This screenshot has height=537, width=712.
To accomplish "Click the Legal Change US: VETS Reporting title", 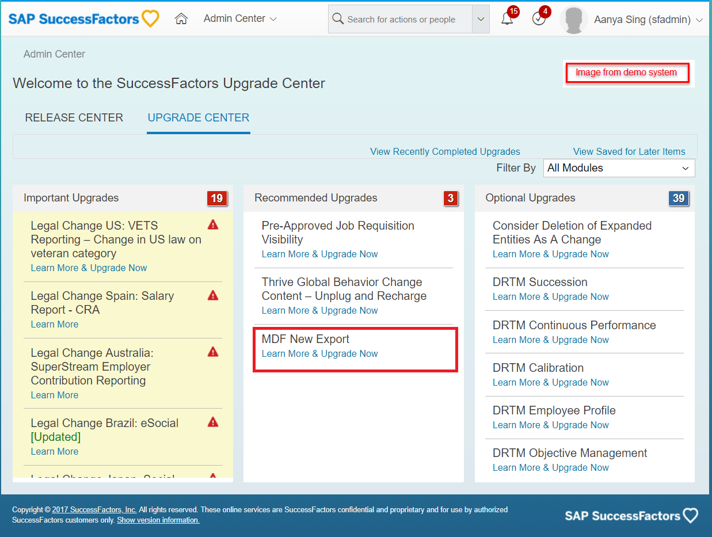I will (116, 239).
